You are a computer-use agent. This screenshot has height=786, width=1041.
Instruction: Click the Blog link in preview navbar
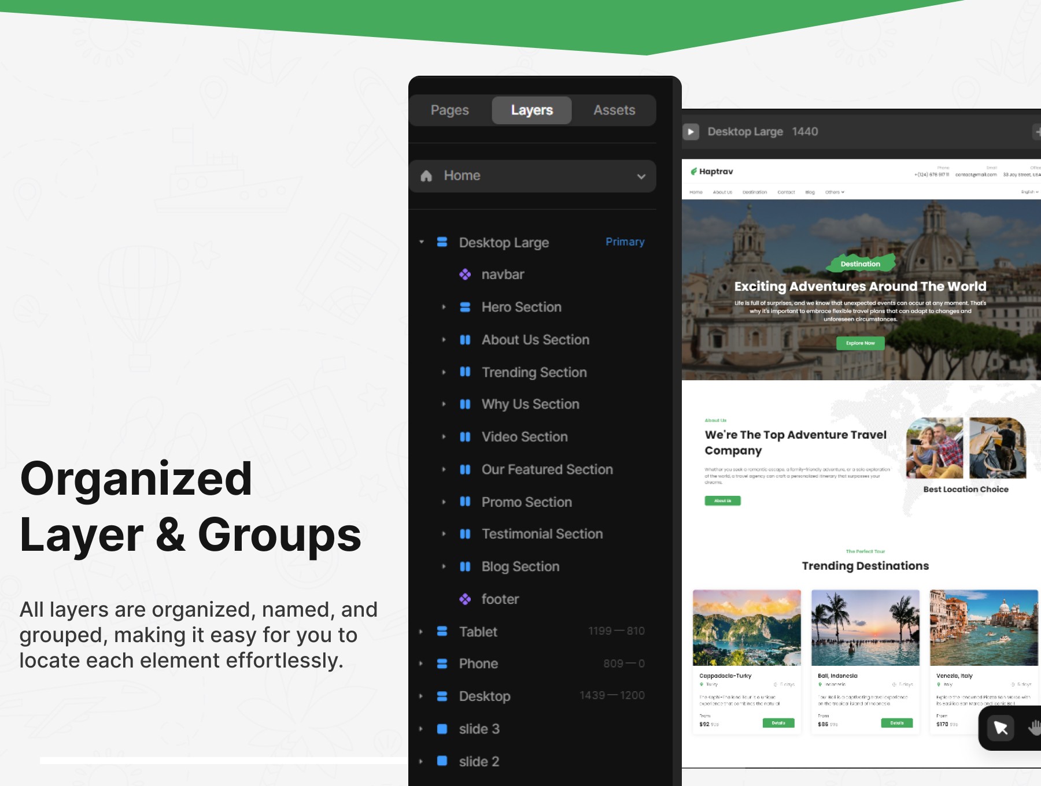pos(810,192)
